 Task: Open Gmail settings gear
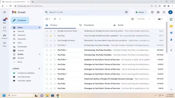(x=158, y=12)
